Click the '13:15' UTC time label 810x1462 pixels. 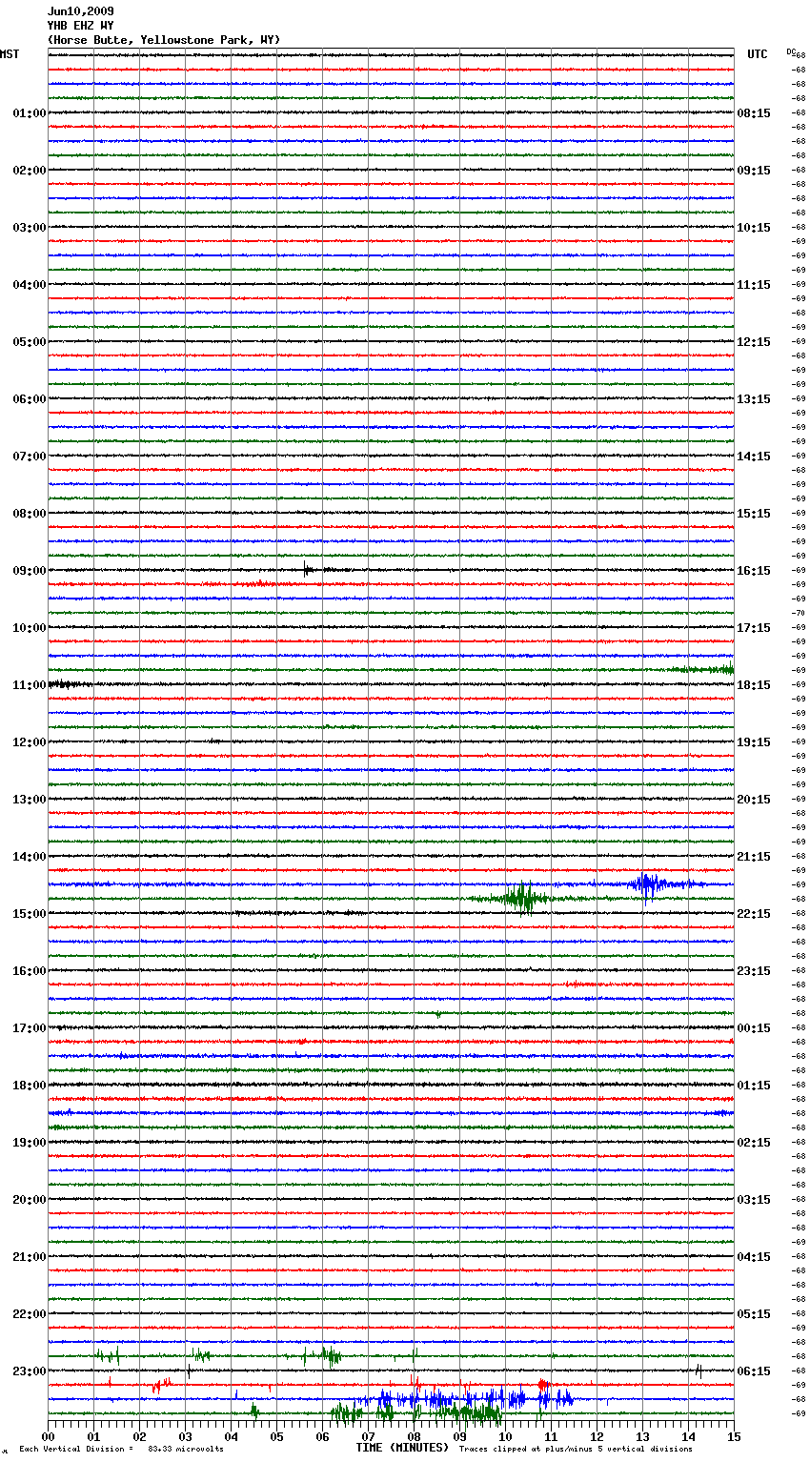754,399
